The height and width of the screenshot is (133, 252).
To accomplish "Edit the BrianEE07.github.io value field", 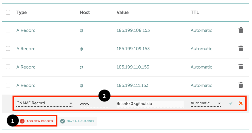I will tap(150, 103).
